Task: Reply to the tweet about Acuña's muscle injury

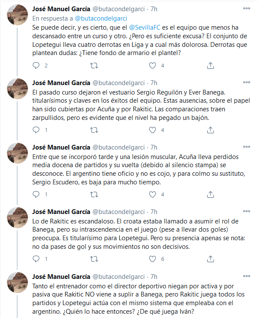Action: pyautogui.click(x=36, y=195)
